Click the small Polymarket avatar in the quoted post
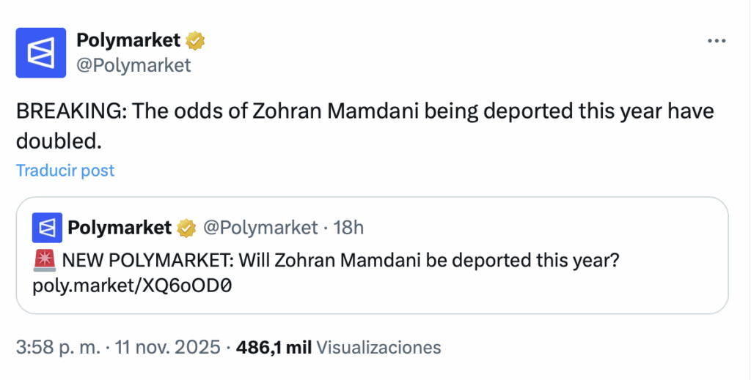The height and width of the screenshot is (380, 751). coord(47,228)
